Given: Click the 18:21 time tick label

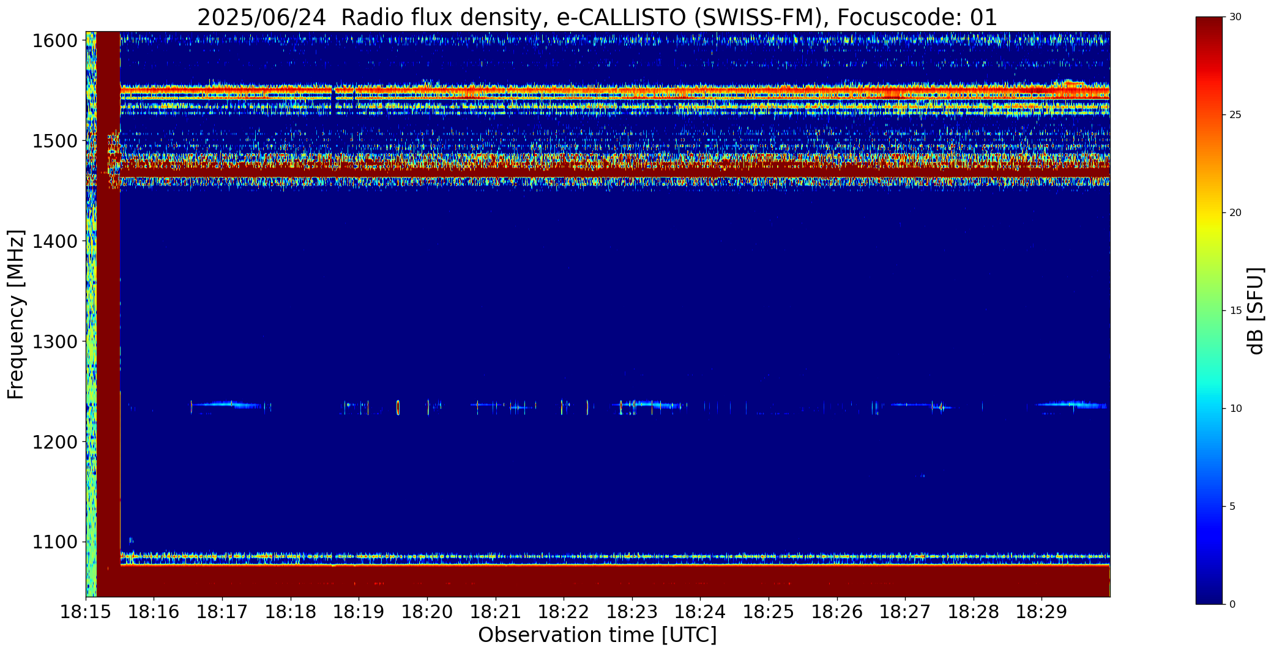Looking at the screenshot, I should click(496, 612).
